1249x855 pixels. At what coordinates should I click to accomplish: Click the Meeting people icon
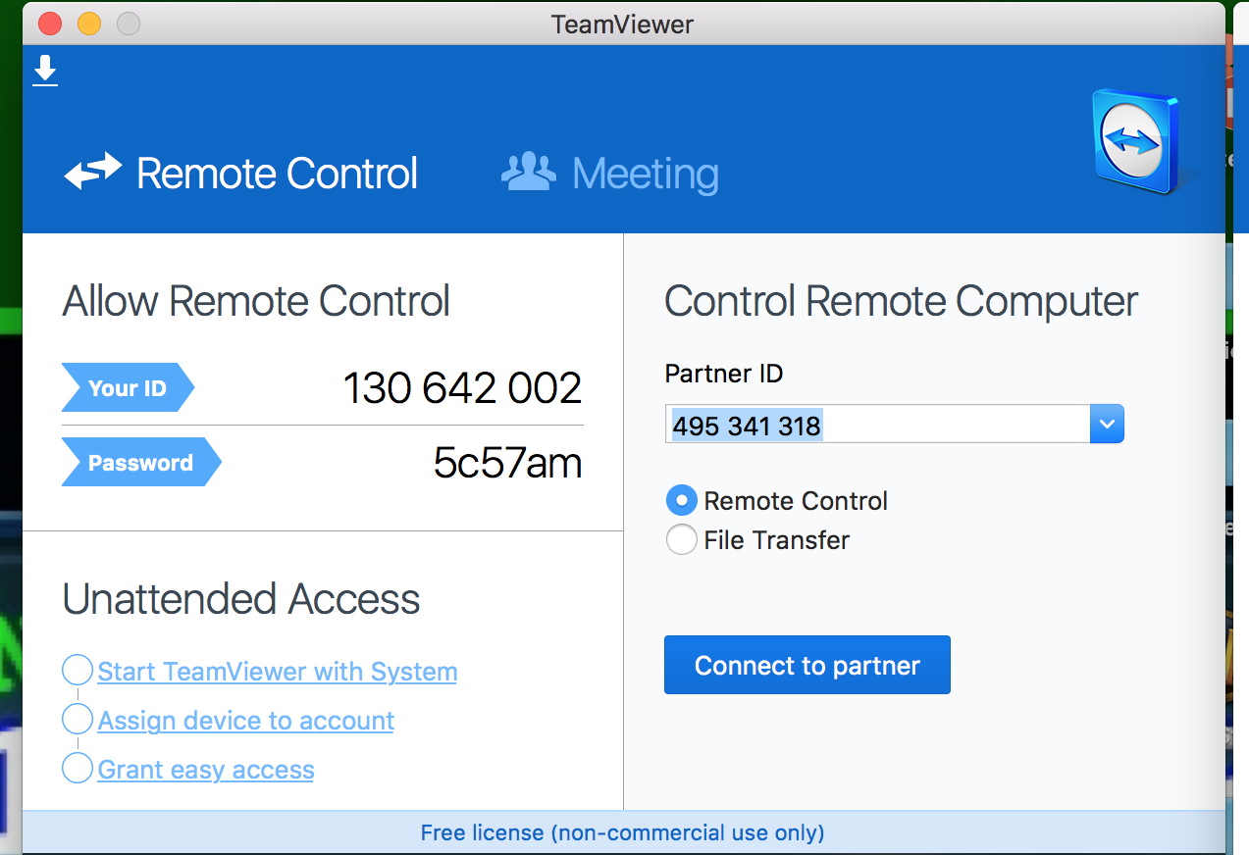coord(528,172)
